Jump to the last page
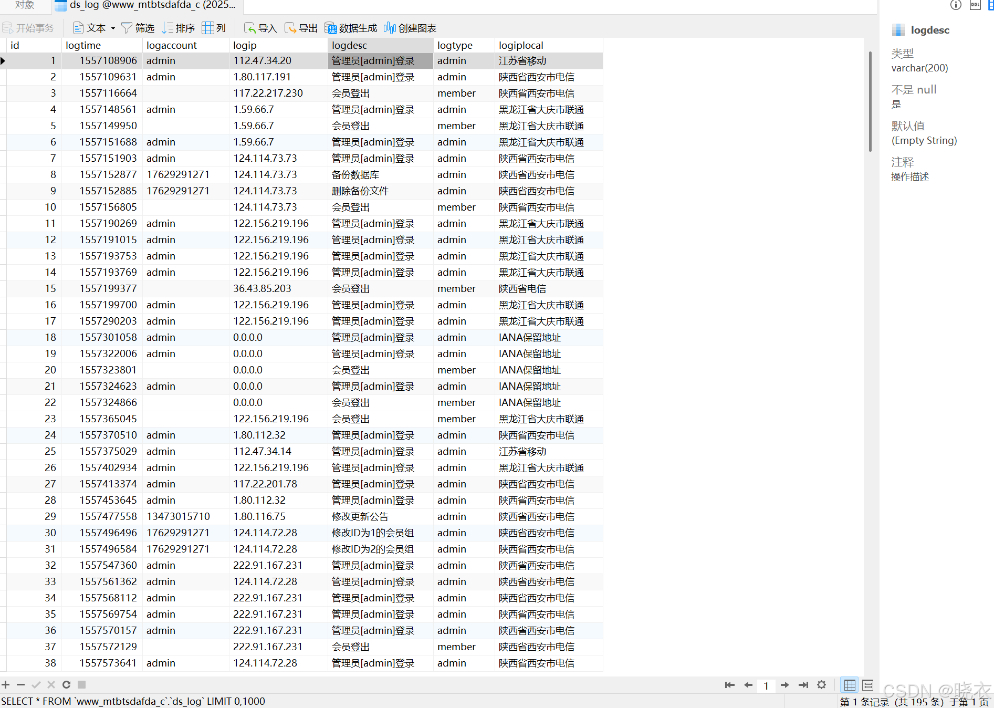Image resolution: width=994 pixels, height=708 pixels. point(803,685)
